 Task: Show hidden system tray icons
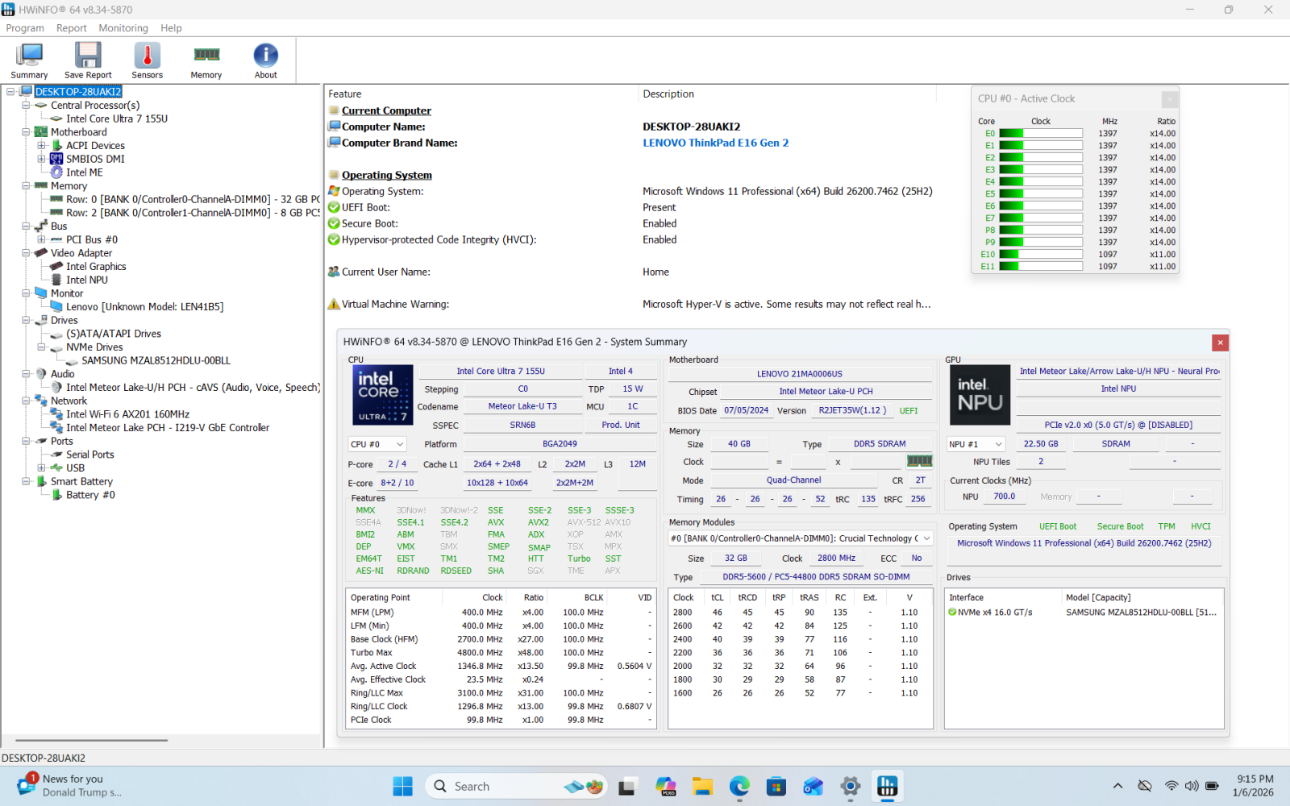[1117, 786]
